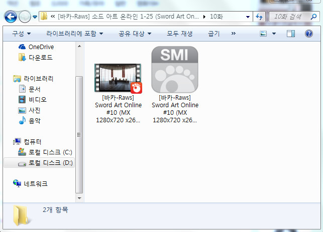Viewport: 323px width, 232px height.
Task: Click the 2개 항목 status text
Action: click(x=55, y=209)
